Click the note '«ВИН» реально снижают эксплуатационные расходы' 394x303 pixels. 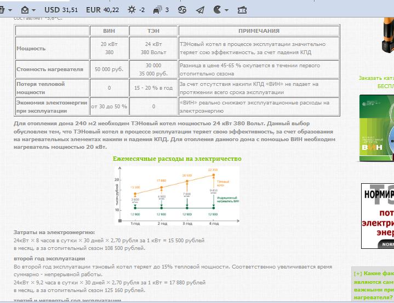[259, 106]
